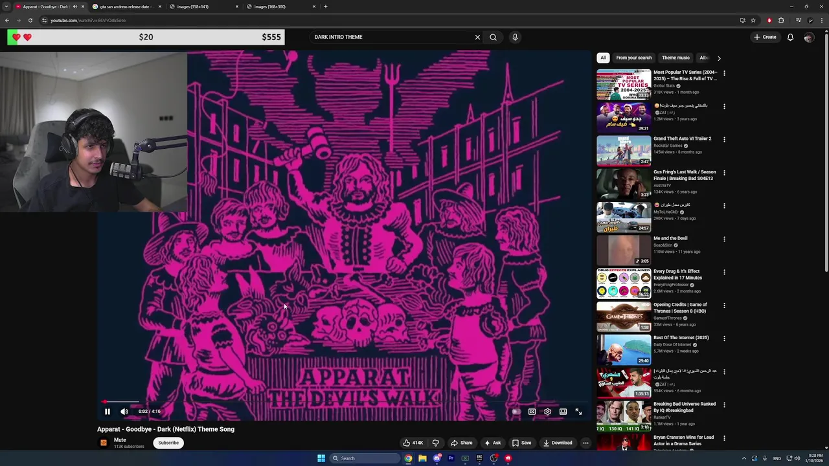Search with your voice microphone icon
This screenshot has width=829, height=466.
tap(515, 37)
